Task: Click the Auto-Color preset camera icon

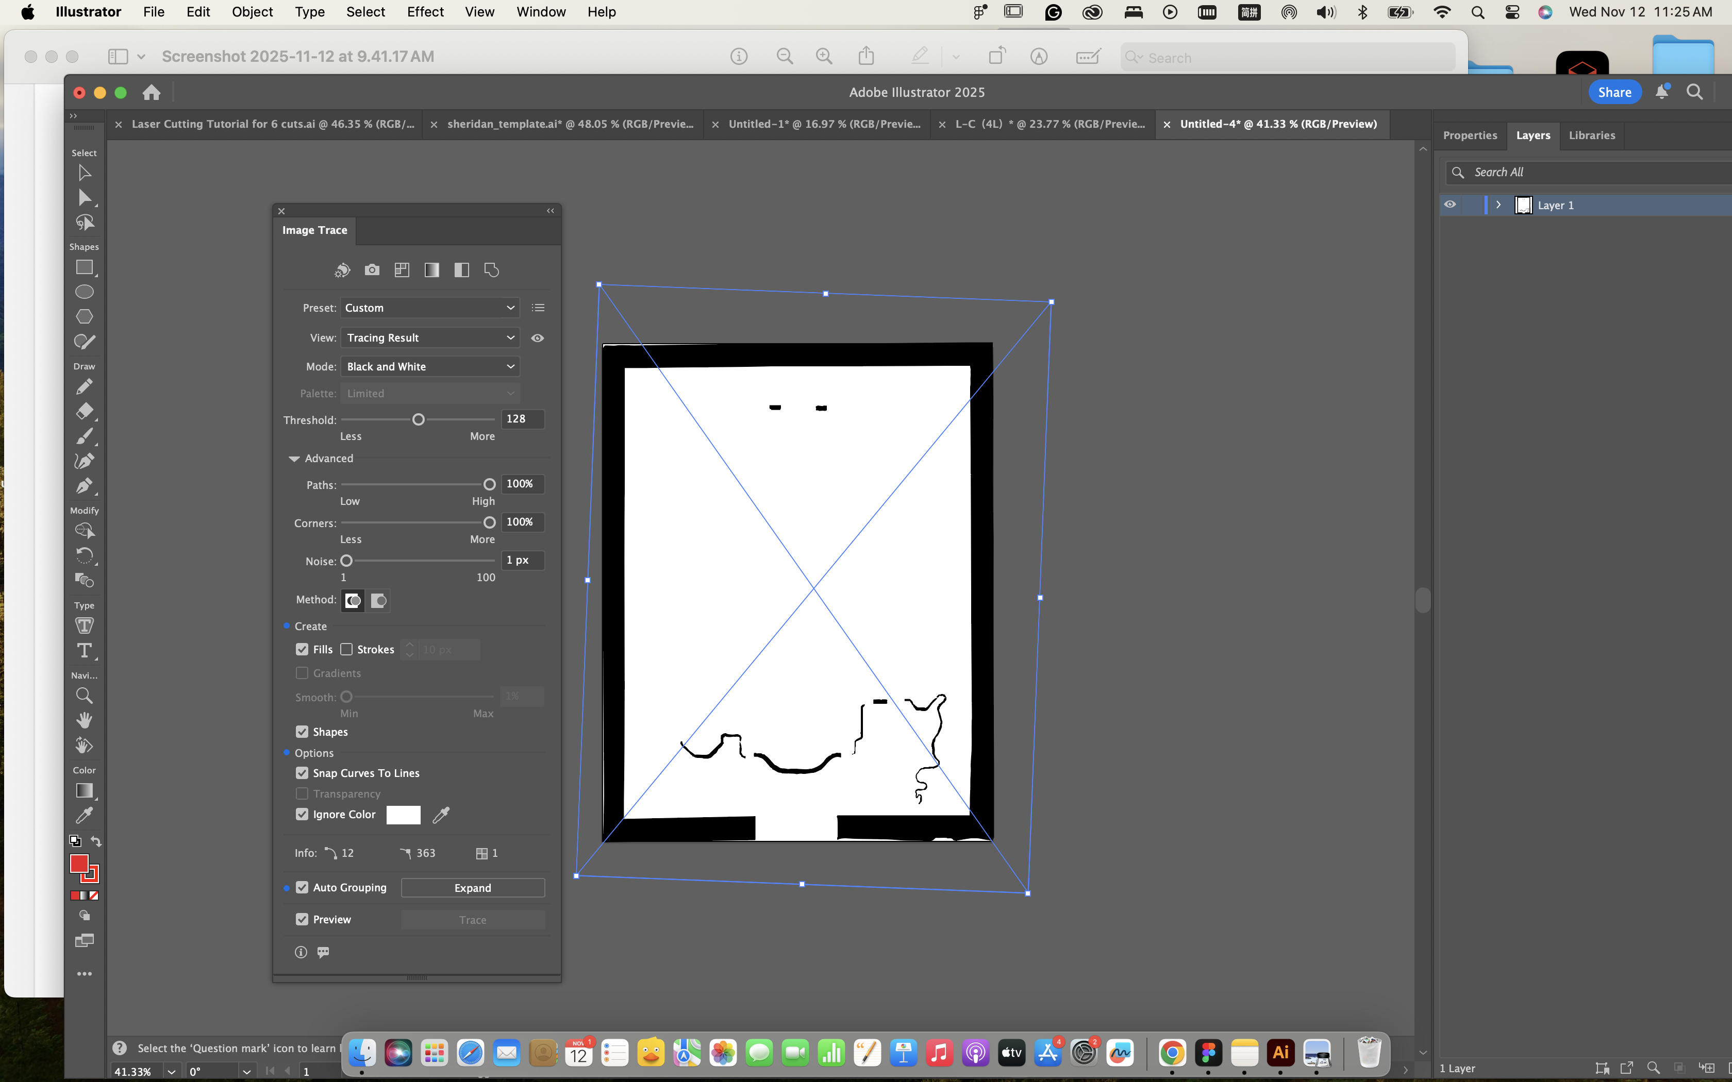Action: click(372, 270)
